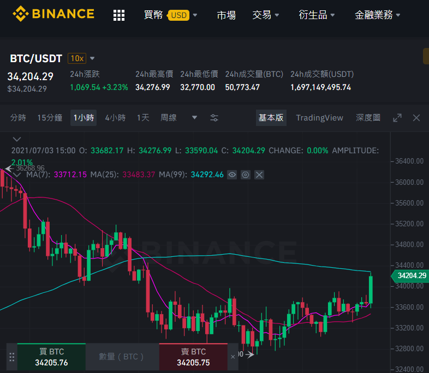
Task: Click the 數量 (BTC) quantity field
Action: (x=122, y=357)
